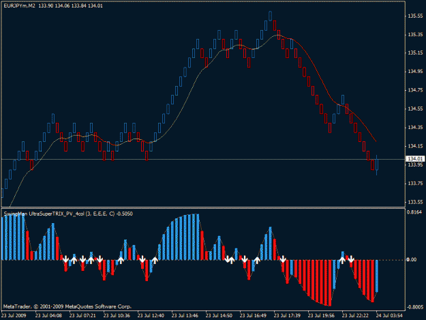Click the 134.95 price axis label
426x320 pixels.
click(415, 72)
